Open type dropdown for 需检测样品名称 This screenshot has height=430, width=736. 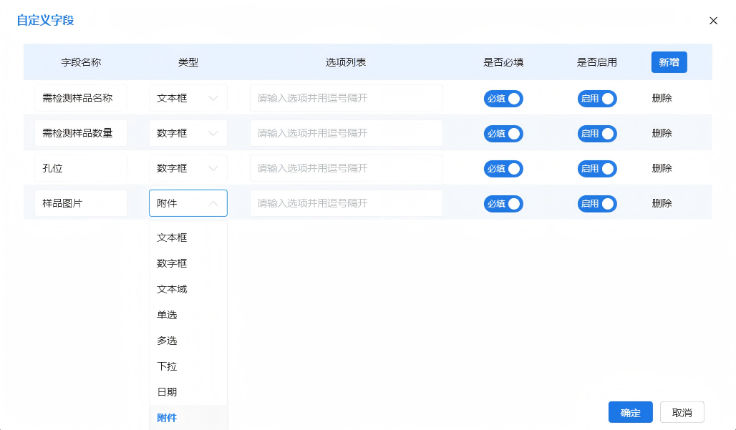pos(188,99)
